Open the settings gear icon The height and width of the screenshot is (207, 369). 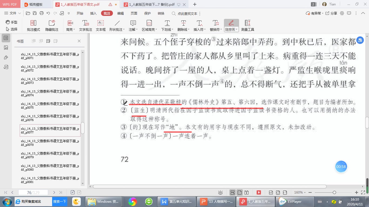pos(342,13)
